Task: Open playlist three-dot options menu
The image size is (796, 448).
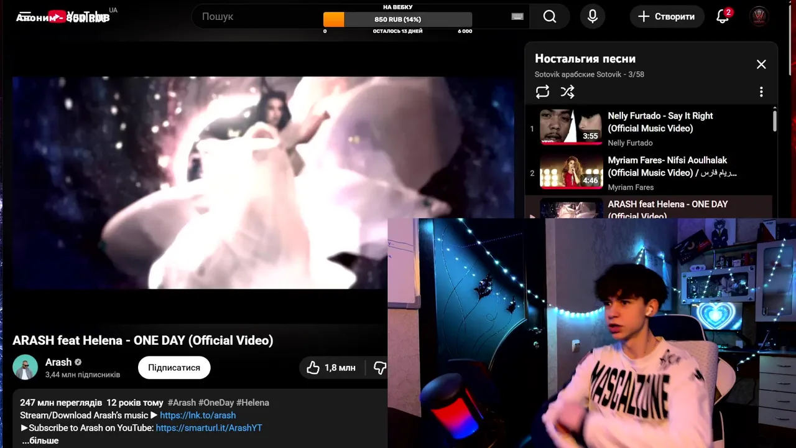Action: [x=761, y=92]
